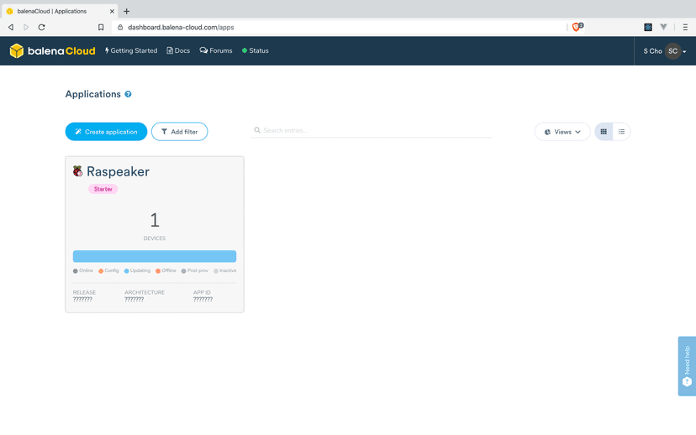
Task: Click the blue device status bar
Action: (x=155, y=256)
